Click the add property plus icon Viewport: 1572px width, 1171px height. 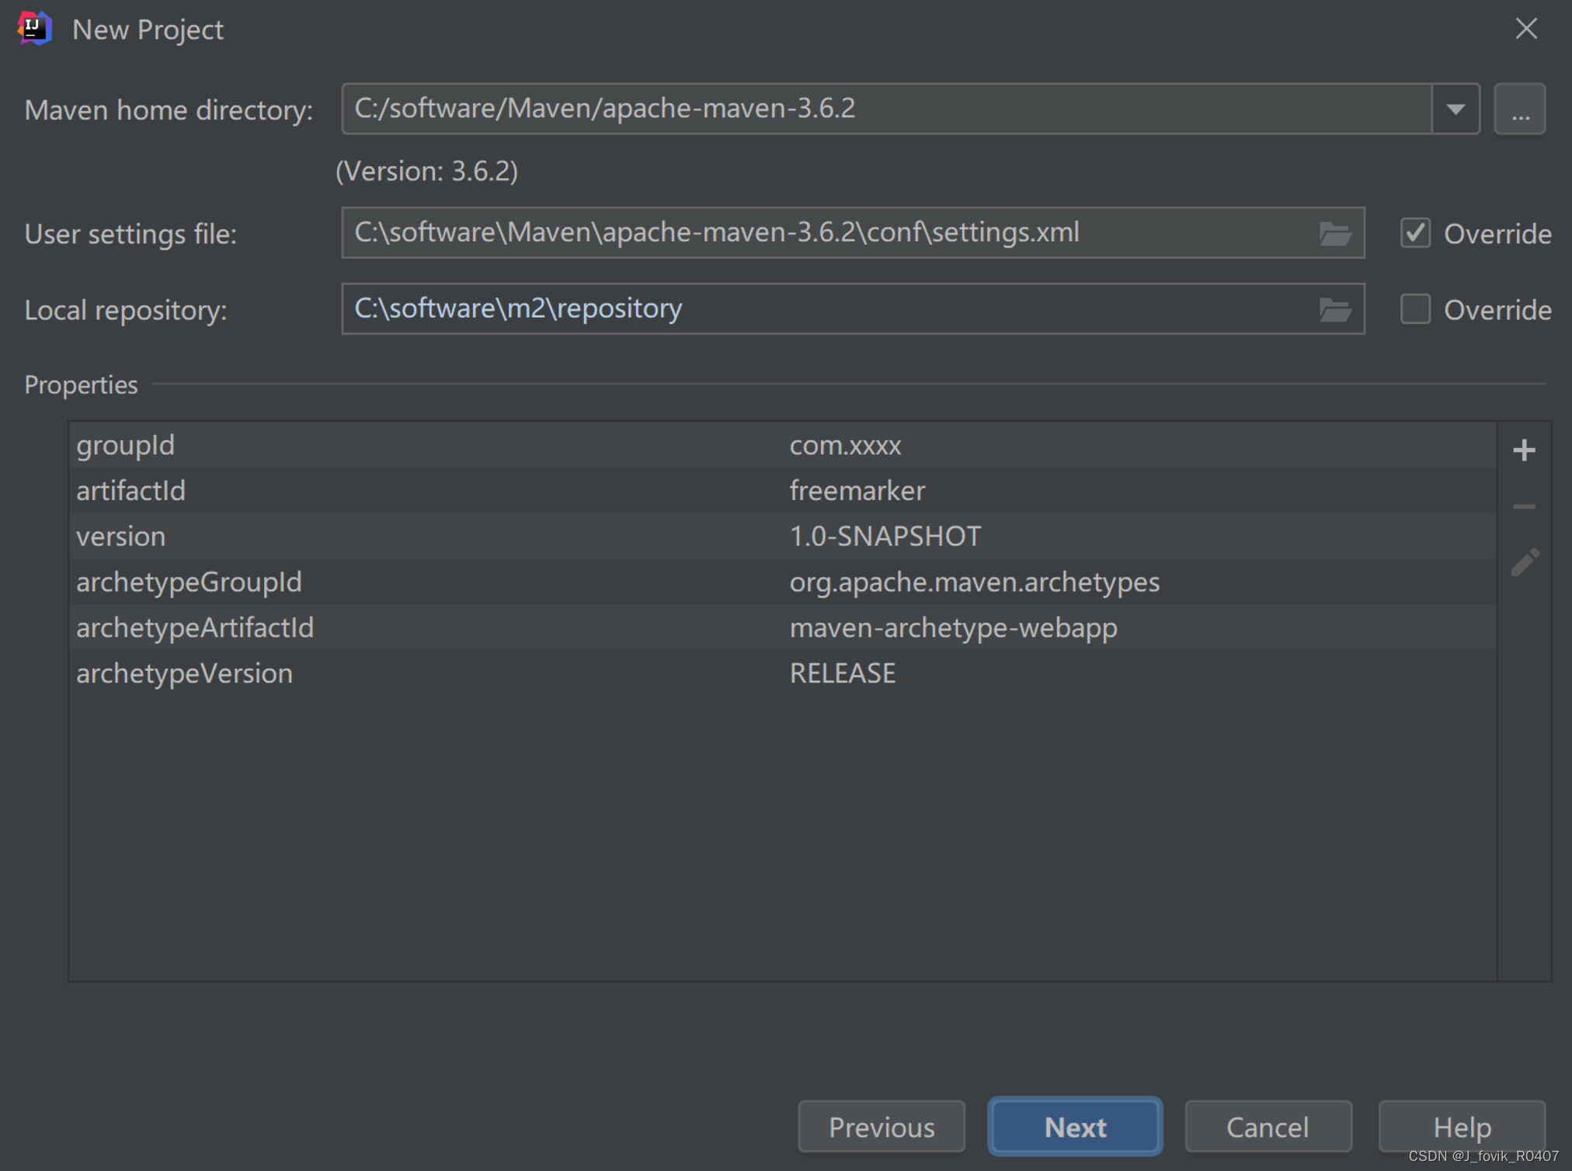1524,450
